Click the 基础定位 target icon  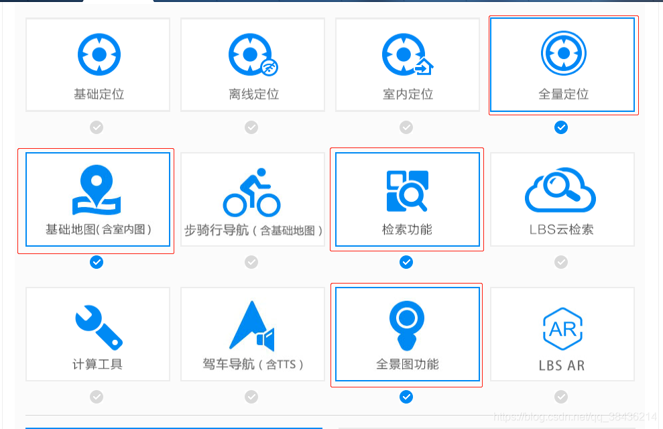coord(99,54)
